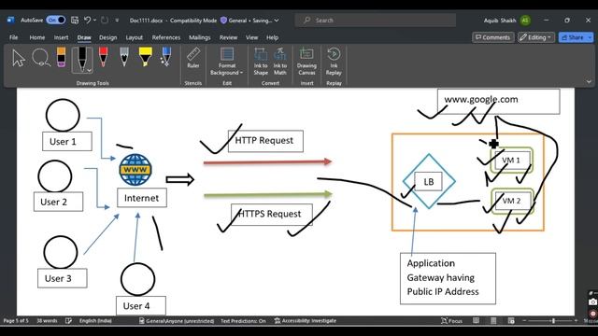Select the gray pencil tool
Viewport: 598px width, 336px height.
(124, 57)
